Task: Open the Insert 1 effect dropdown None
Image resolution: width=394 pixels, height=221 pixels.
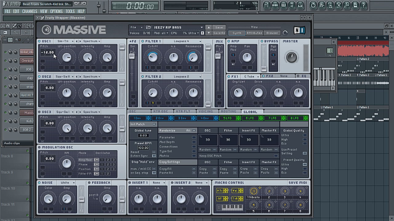Action: [159, 183]
